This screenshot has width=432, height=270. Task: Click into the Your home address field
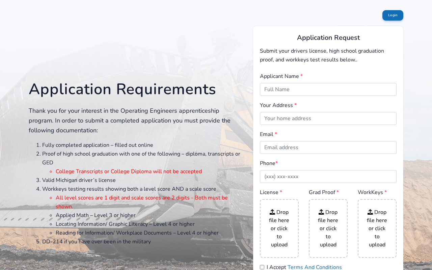tap(328, 118)
